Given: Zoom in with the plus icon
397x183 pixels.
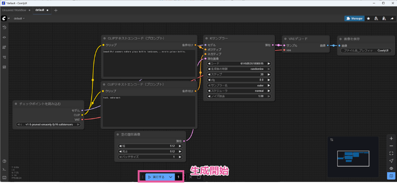Looking at the screenshot, I should pos(391,138).
